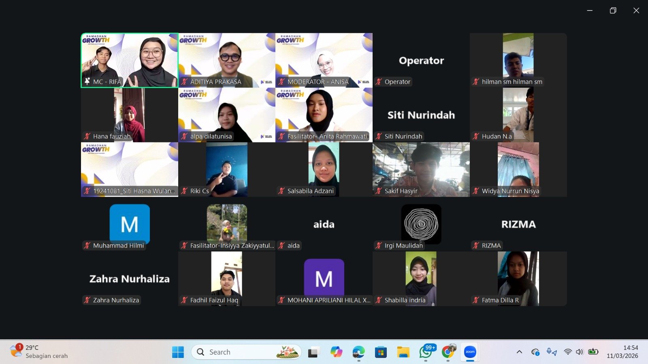This screenshot has height=364, width=648.
Task: Open the volume control in system tray
Action: pos(580,352)
